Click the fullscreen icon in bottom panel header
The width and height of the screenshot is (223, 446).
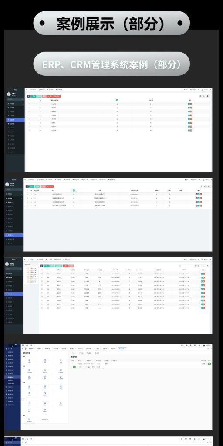click(186, 345)
